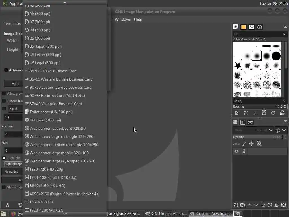Enable the Allow growing checkbox
Viewport: 289px width, 217px height.
(x=4, y=93)
